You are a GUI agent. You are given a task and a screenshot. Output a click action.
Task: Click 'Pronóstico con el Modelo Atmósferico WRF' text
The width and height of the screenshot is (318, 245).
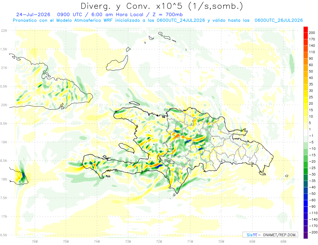tap(63, 20)
